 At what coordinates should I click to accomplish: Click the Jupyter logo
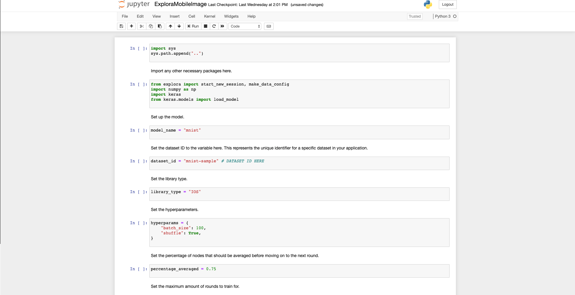tap(134, 4)
